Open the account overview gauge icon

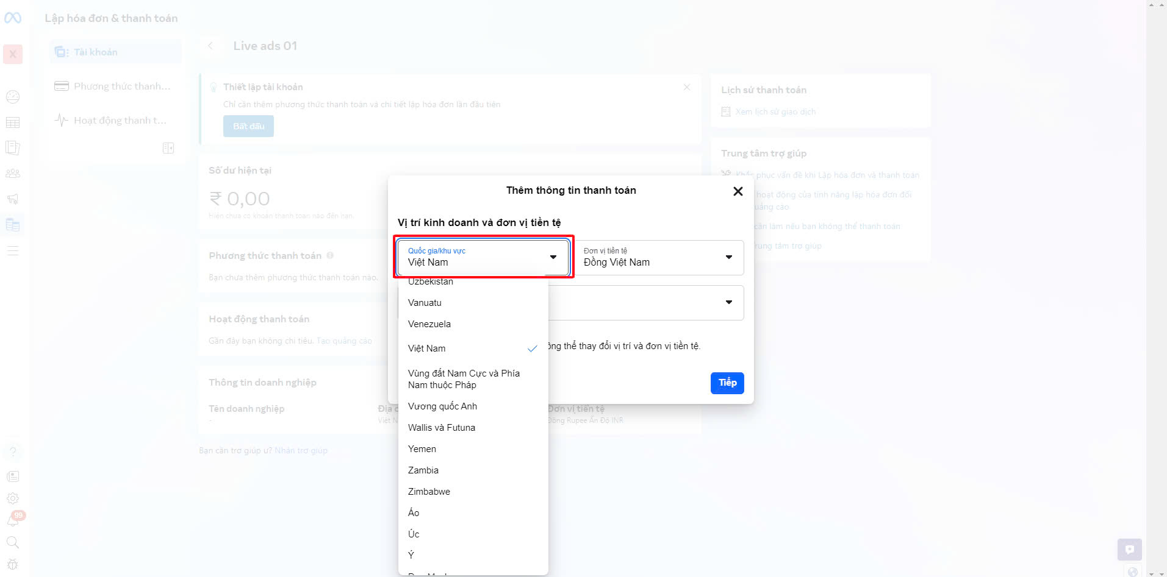[13, 97]
